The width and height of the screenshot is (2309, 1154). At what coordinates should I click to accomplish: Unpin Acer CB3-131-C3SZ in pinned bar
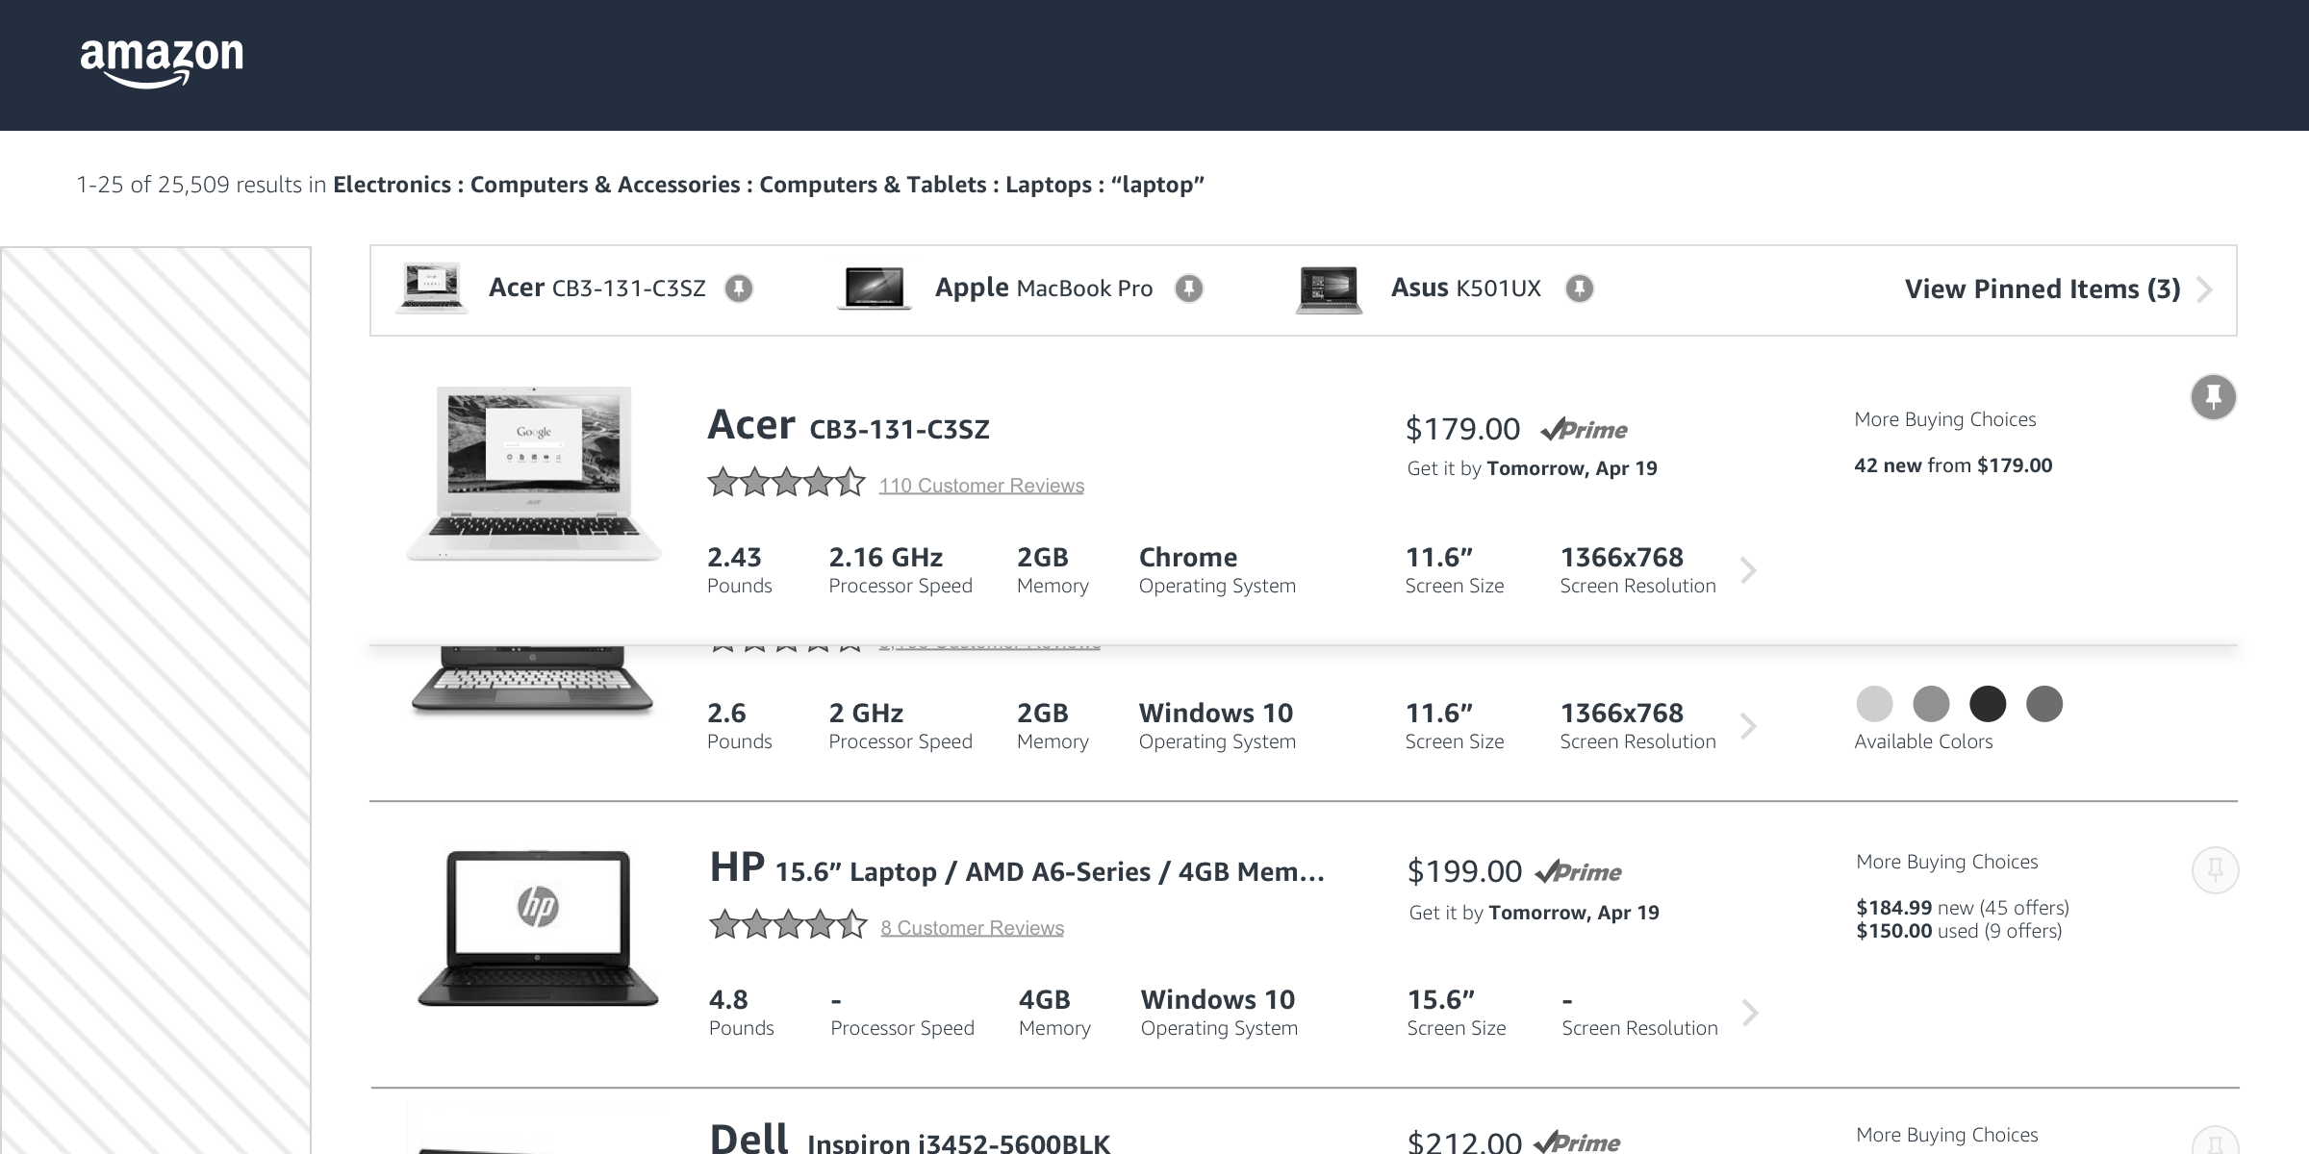(x=739, y=288)
